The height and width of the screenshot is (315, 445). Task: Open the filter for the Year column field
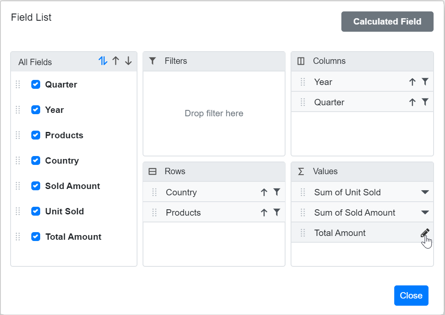pyautogui.click(x=426, y=82)
